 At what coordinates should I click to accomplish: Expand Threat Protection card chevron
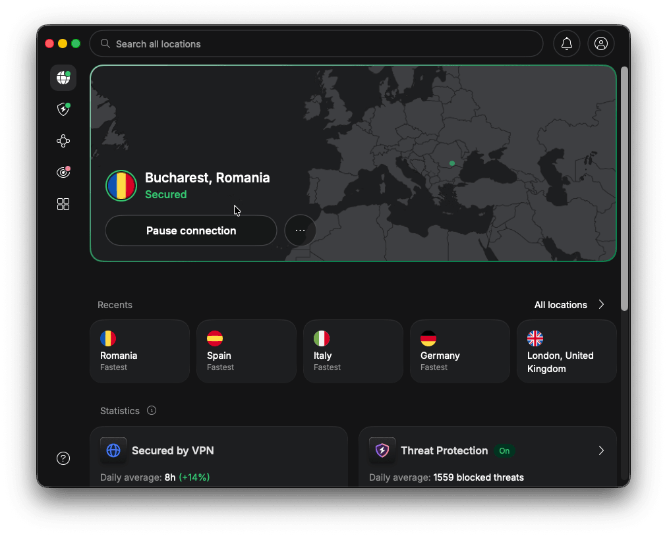[601, 450]
